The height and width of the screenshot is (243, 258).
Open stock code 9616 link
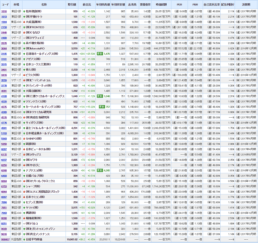pos(4,234)
